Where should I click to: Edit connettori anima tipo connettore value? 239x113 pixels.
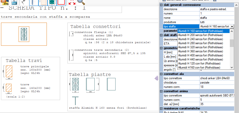(x=217, y=96)
